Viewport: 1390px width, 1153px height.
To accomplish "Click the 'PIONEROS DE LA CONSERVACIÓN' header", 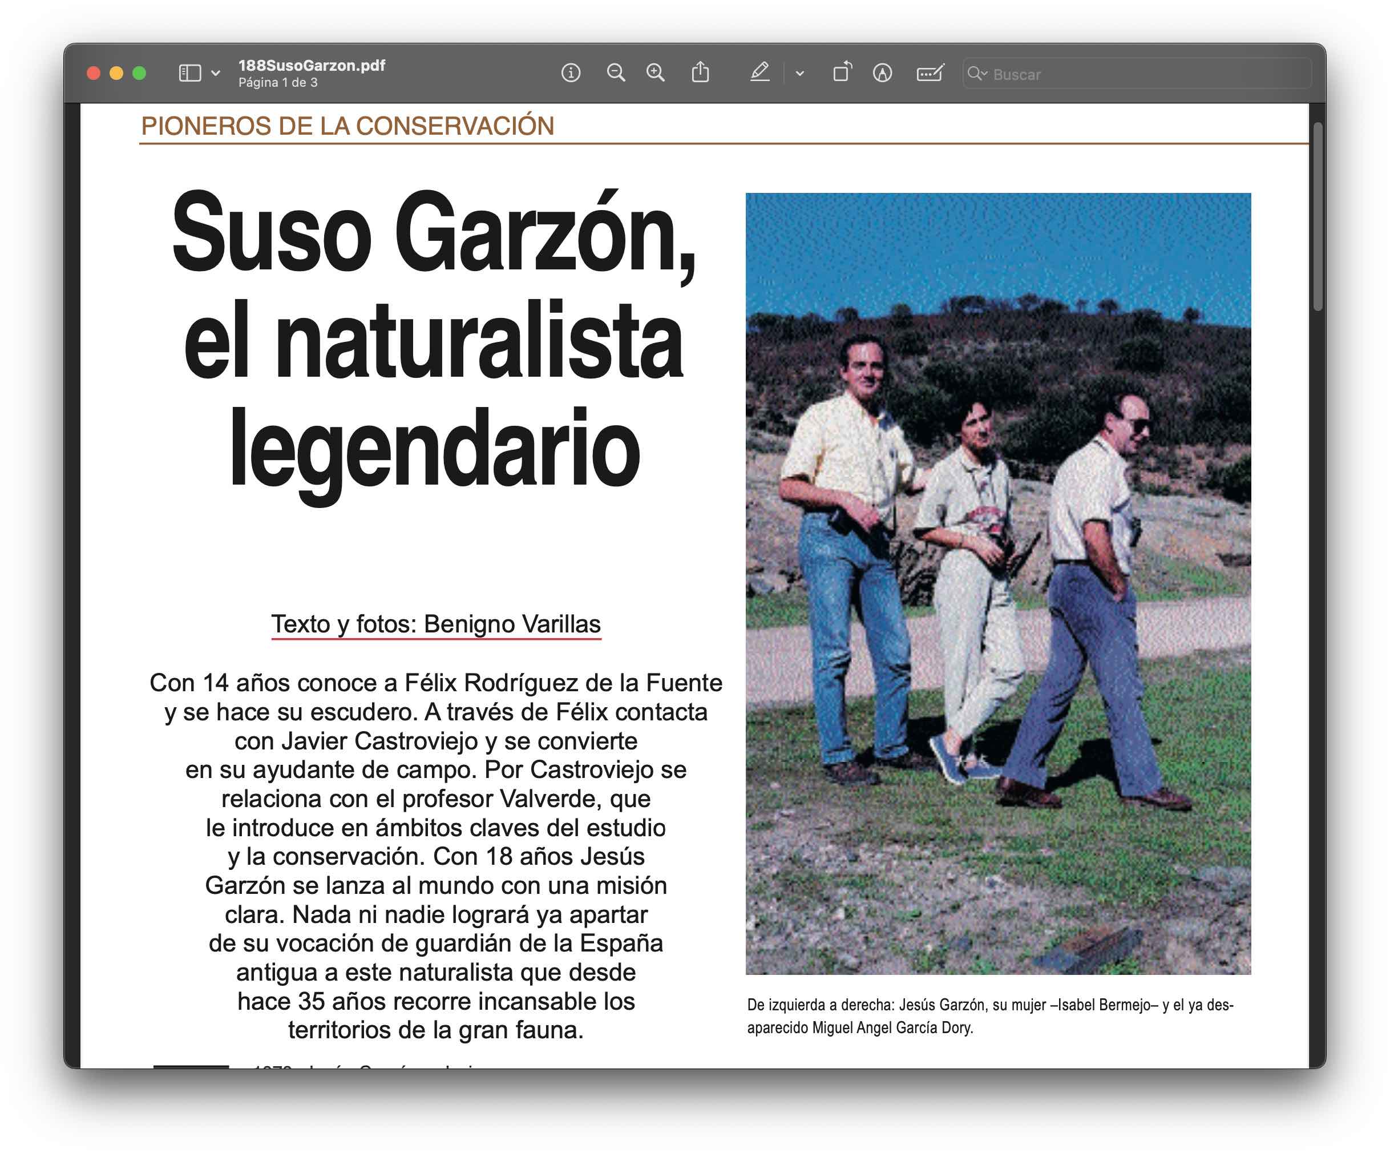I will 347,126.
